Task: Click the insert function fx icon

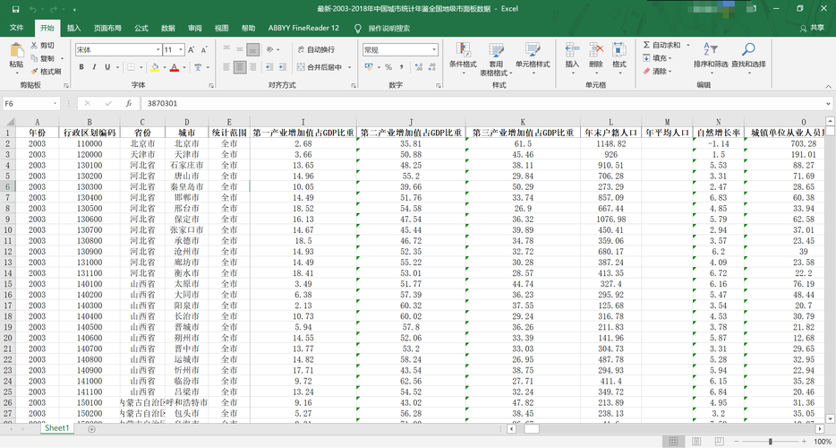Action: (129, 104)
